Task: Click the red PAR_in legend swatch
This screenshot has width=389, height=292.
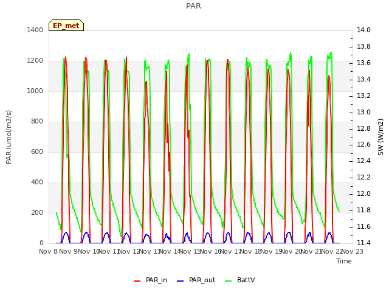Action: [x=137, y=281]
